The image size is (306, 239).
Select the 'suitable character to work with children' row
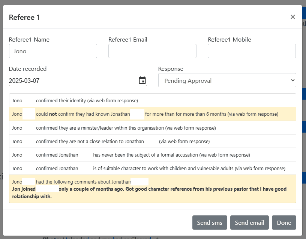(152, 168)
